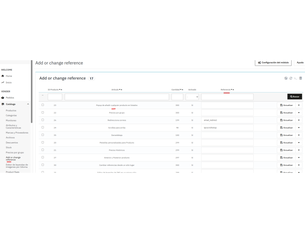Click the Home house icon in sidebar
The width and height of the screenshot is (305, 233).
[x=3, y=76]
